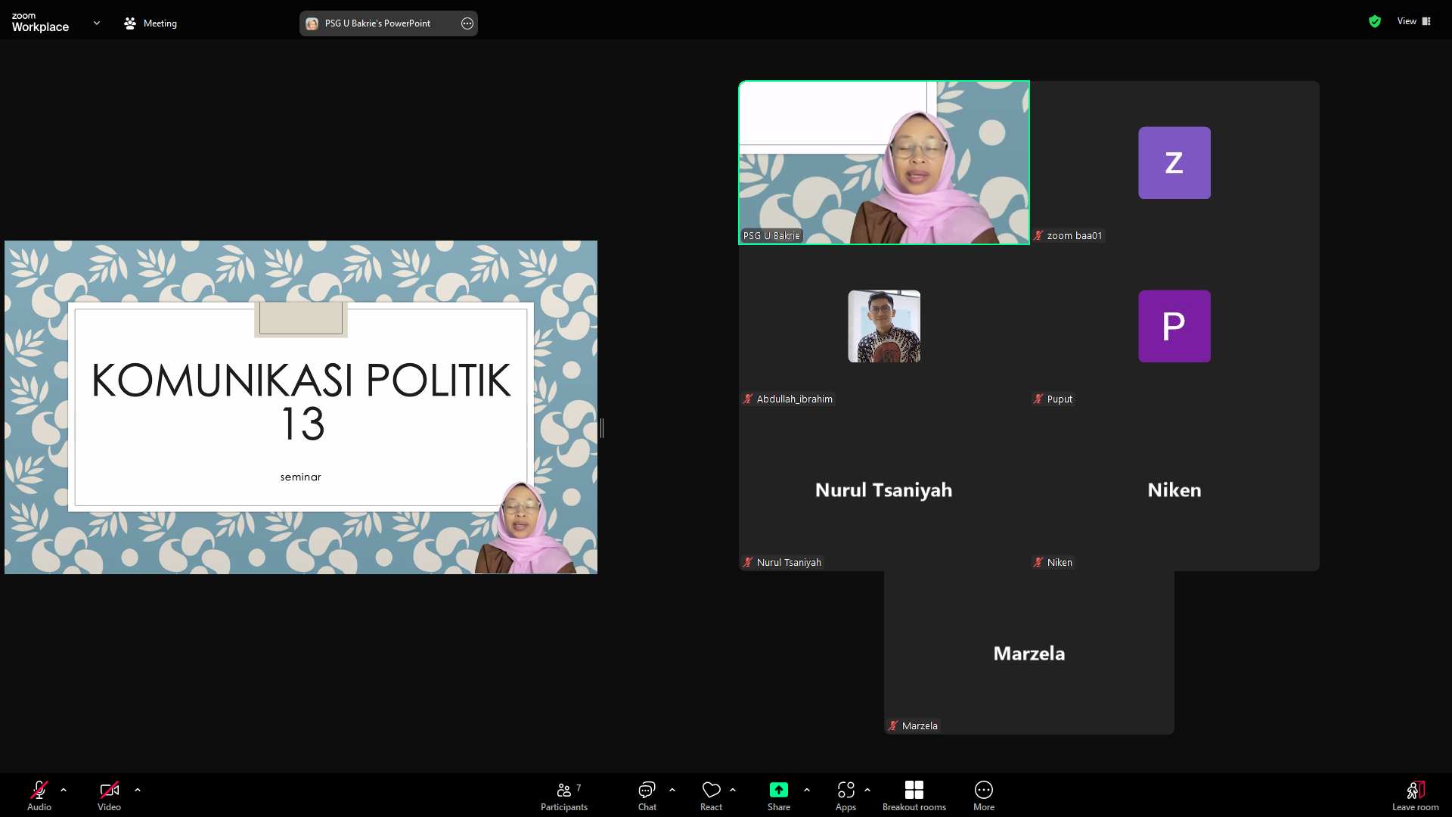
Task: Select the PSG U Bakrie video tile
Action: tap(884, 163)
